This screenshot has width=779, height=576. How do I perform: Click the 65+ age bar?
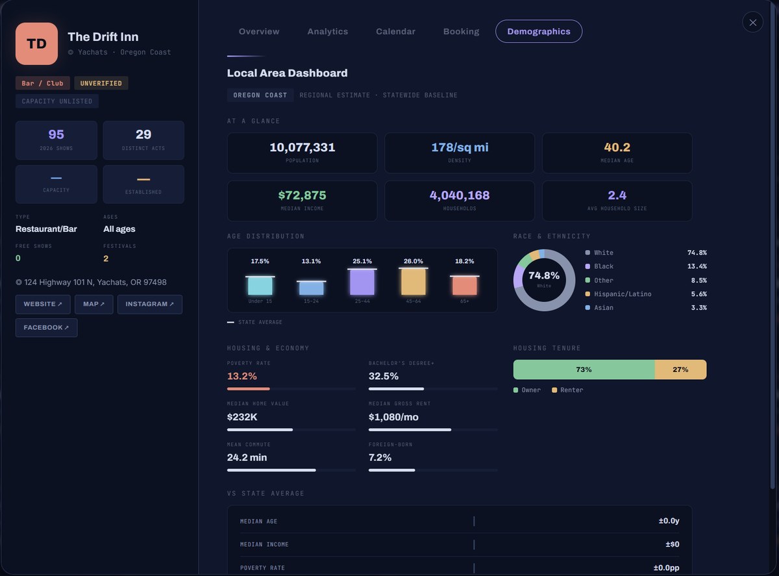click(464, 286)
